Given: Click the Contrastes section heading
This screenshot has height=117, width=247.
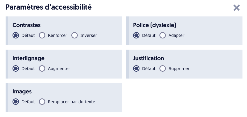Looking at the screenshot, I should coord(27,25).
